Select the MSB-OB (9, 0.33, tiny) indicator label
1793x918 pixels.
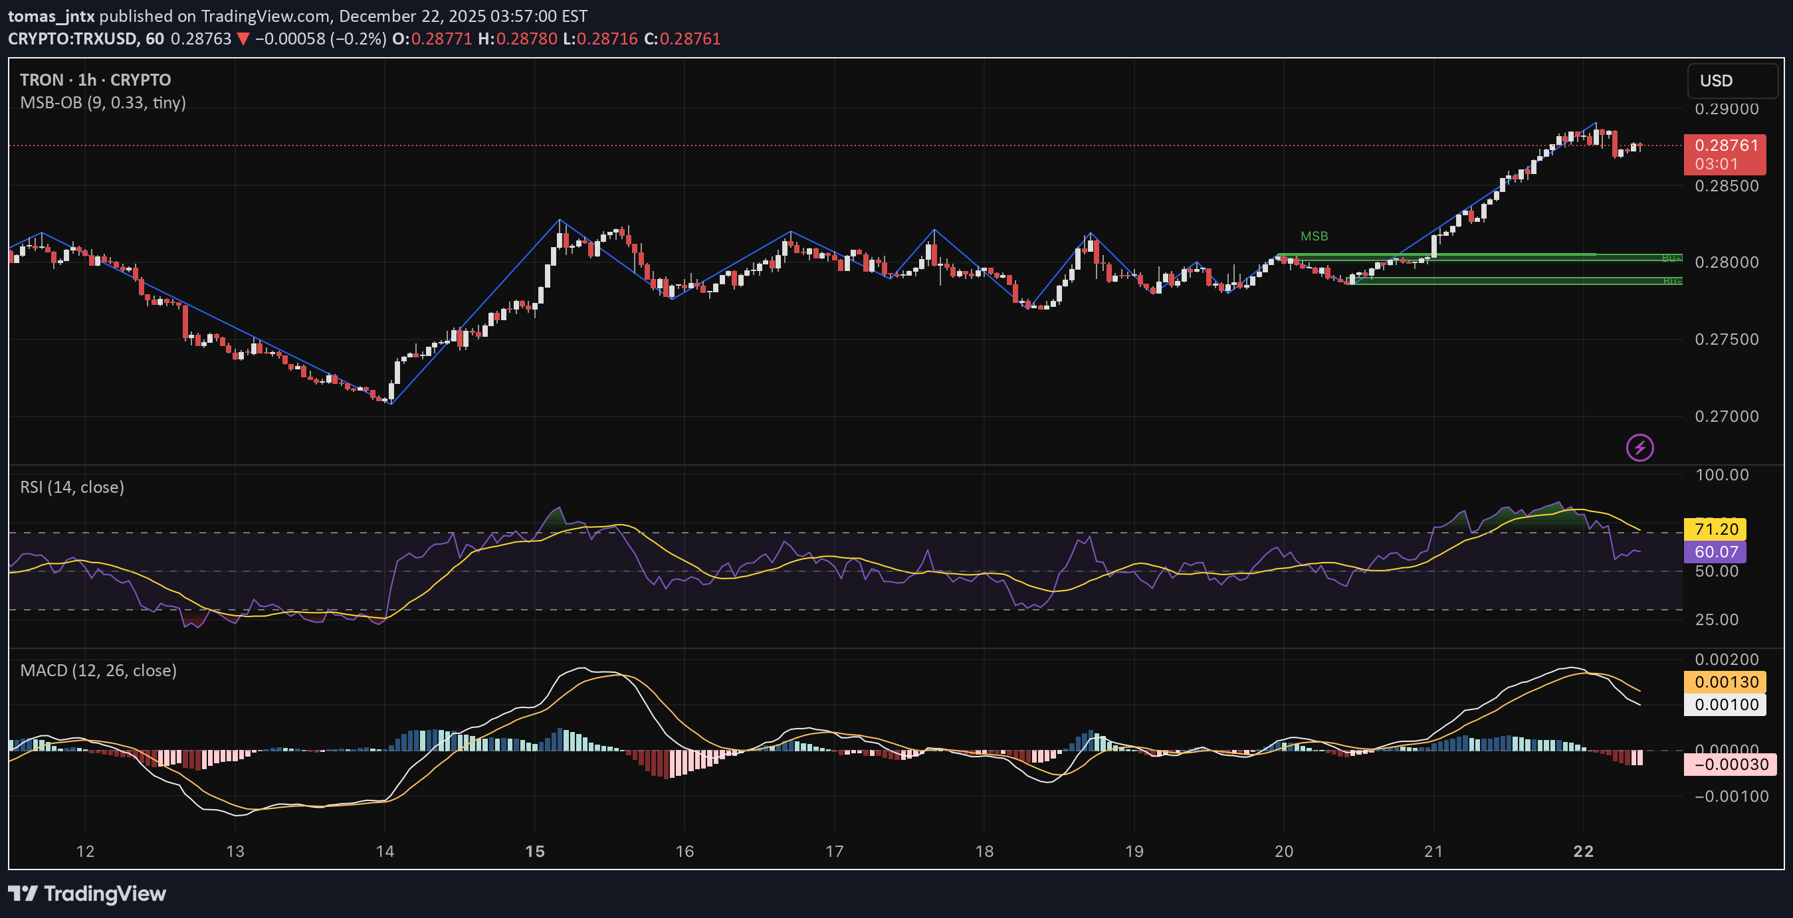[x=103, y=102]
